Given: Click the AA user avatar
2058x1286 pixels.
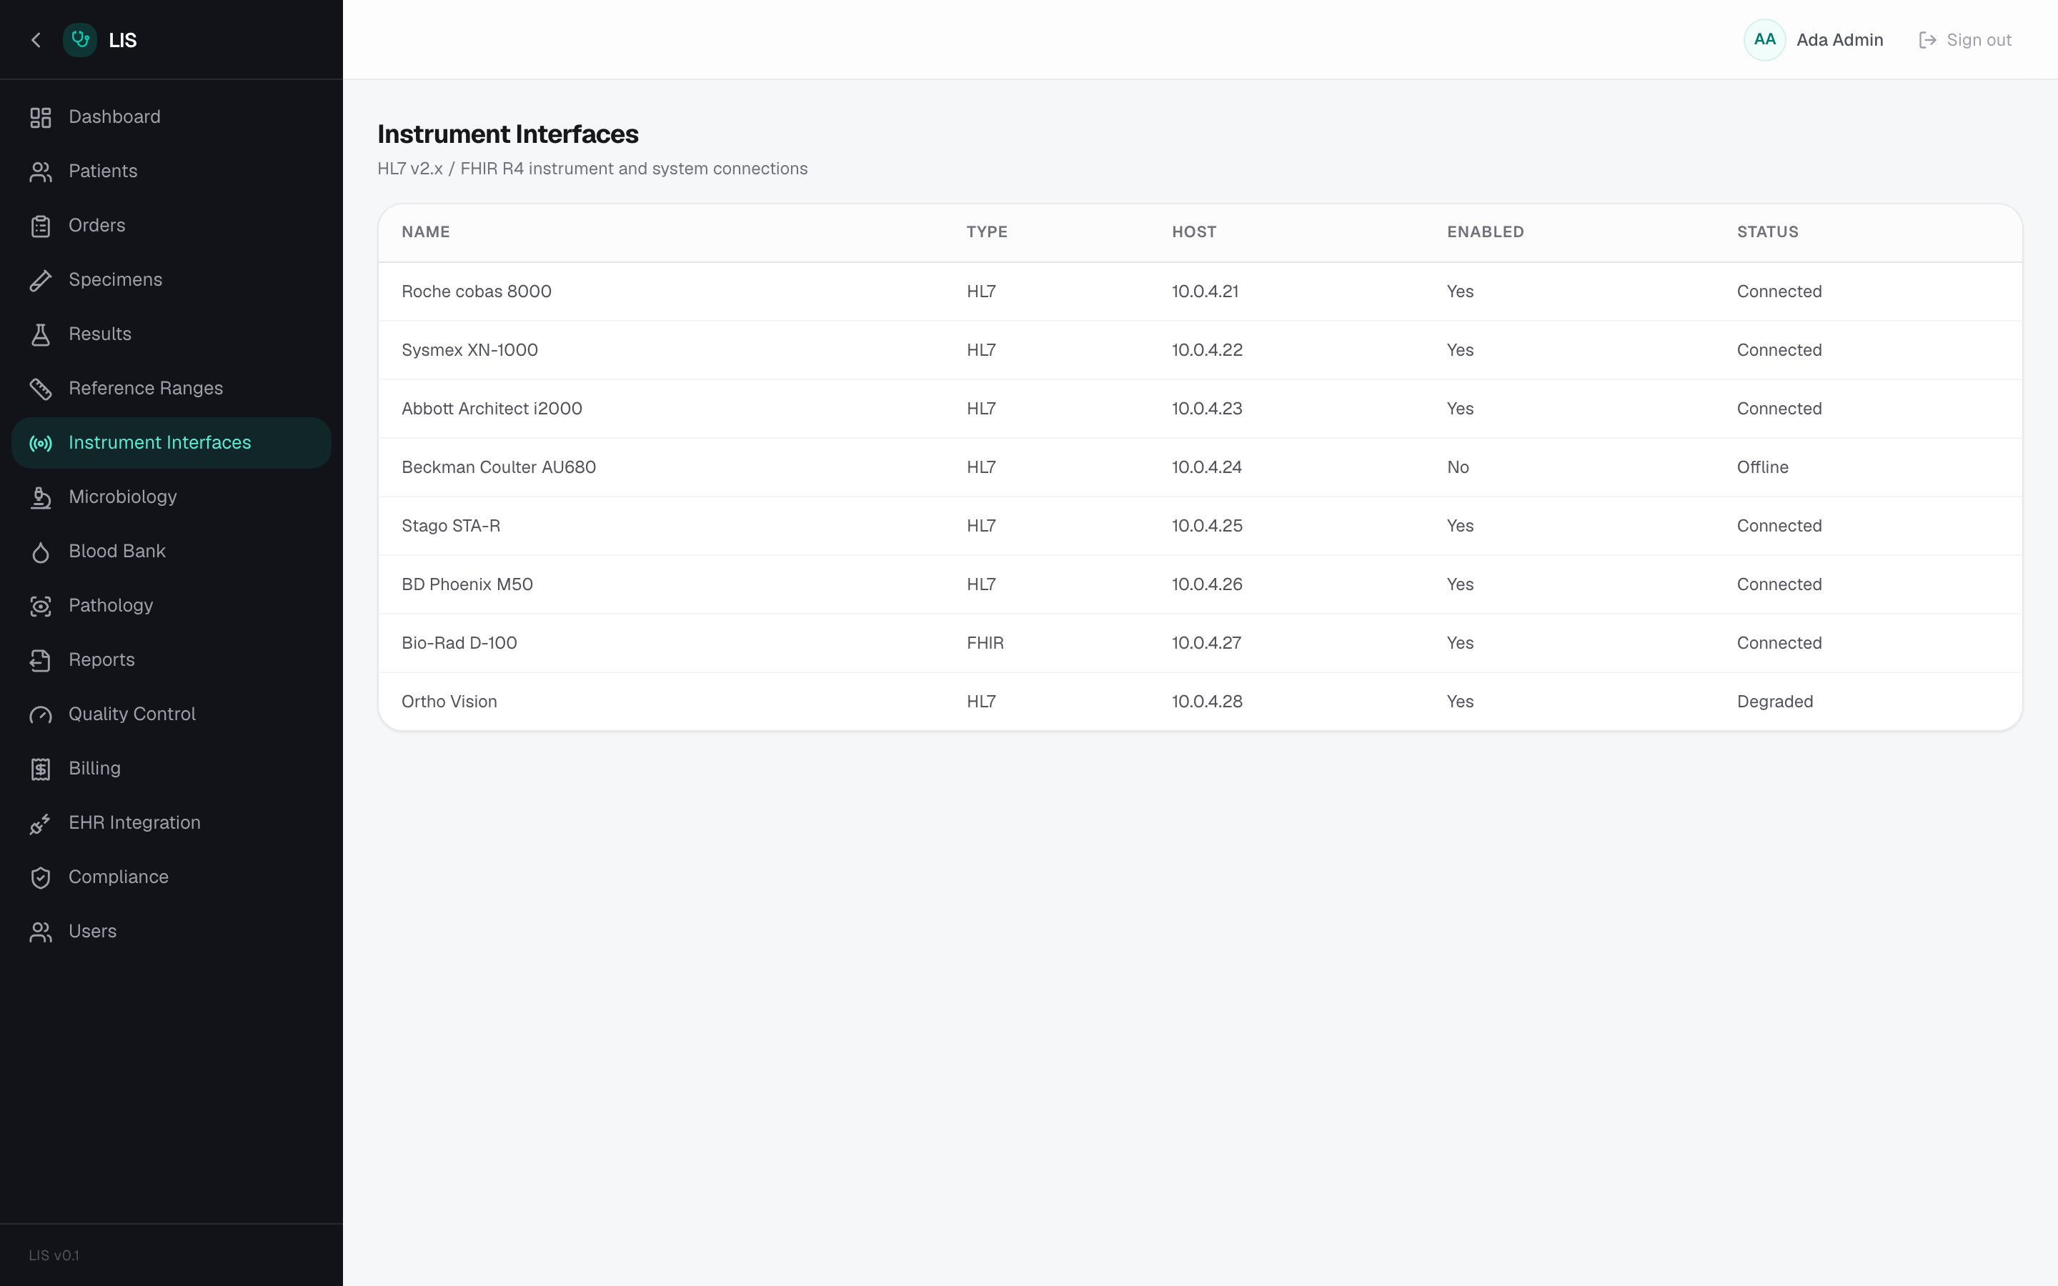Looking at the screenshot, I should tap(1764, 40).
